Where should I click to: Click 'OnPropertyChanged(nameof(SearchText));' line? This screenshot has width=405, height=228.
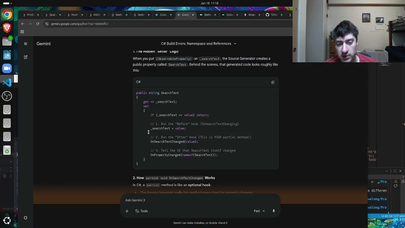(x=184, y=155)
